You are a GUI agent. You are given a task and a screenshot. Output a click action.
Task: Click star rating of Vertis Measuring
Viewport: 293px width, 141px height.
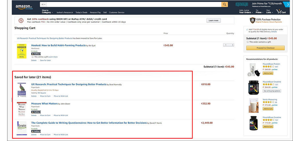point(268,102)
